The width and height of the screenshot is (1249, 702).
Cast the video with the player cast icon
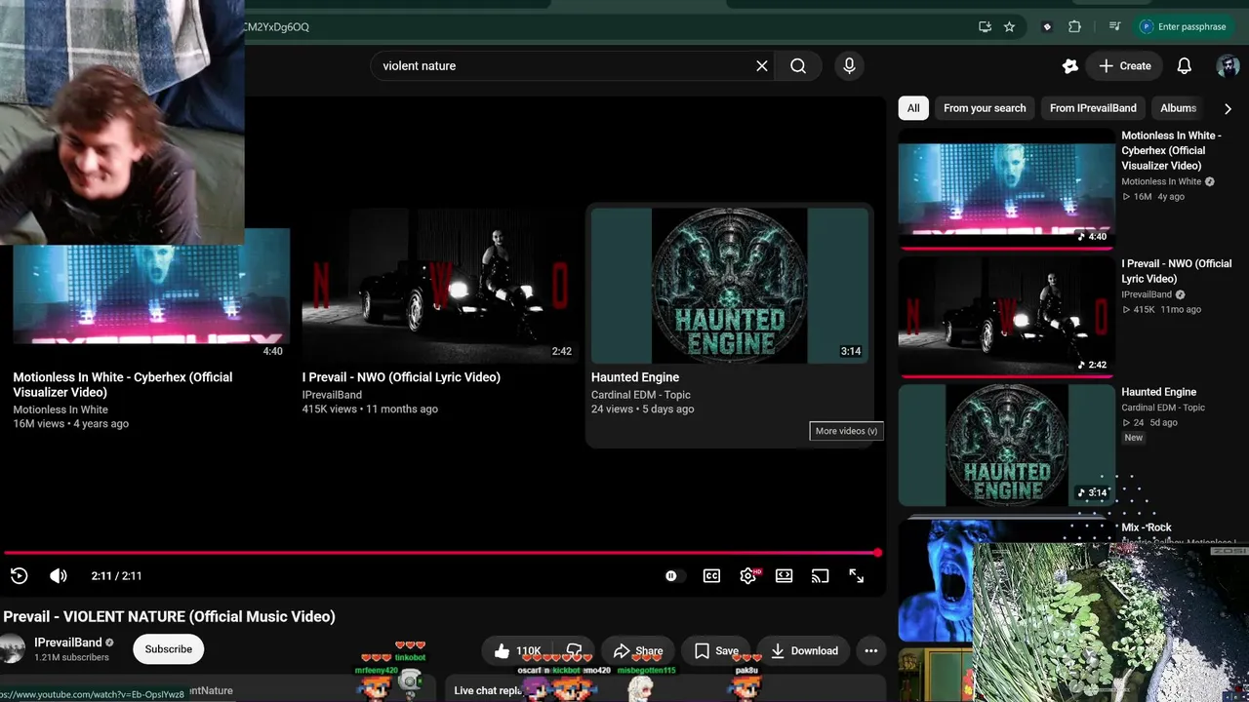tap(821, 576)
